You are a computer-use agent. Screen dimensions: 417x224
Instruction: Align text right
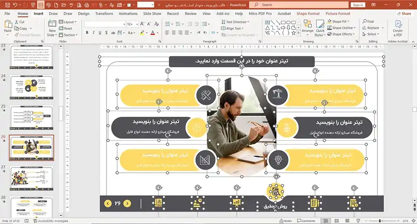click(x=180, y=33)
